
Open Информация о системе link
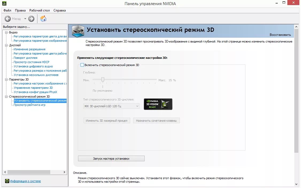(25, 181)
